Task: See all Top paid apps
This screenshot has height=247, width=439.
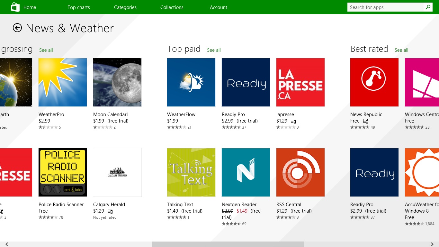Action: coord(214,50)
